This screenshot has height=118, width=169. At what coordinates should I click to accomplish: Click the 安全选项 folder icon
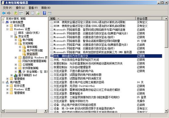(24, 54)
